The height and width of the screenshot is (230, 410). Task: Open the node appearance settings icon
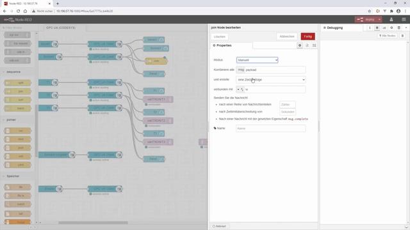(x=315, y=45)
